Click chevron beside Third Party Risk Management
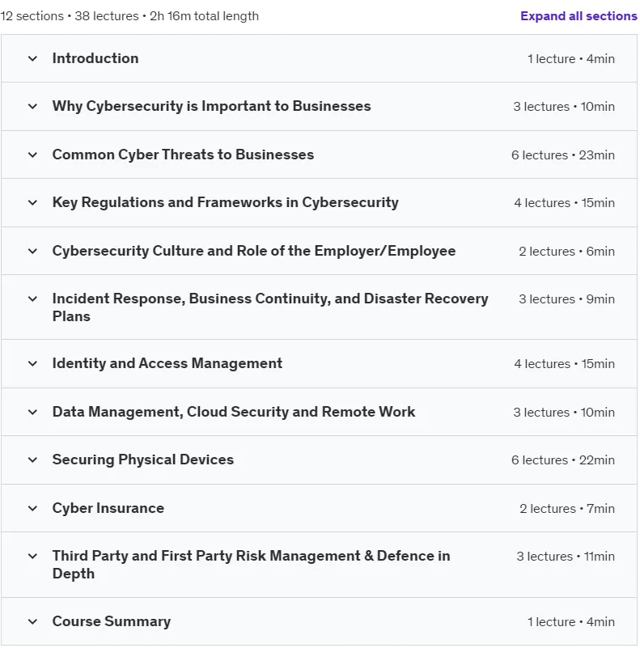 (x=32, y=557)
